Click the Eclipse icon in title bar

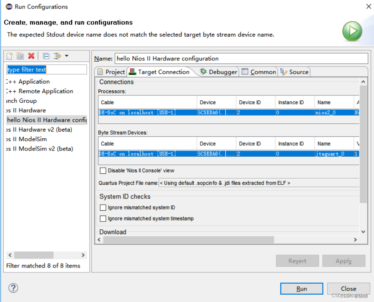pyautogui.click(x=9, y=6)
